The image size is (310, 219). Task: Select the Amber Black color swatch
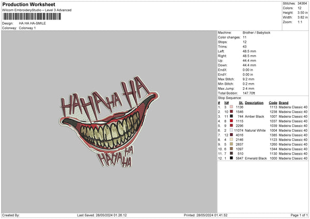point(231,116)
